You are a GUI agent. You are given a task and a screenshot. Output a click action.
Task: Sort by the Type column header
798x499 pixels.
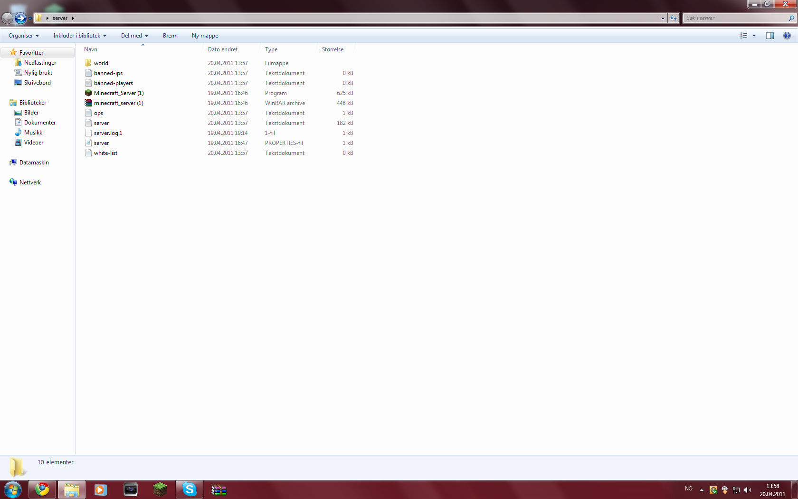(290, 49)
